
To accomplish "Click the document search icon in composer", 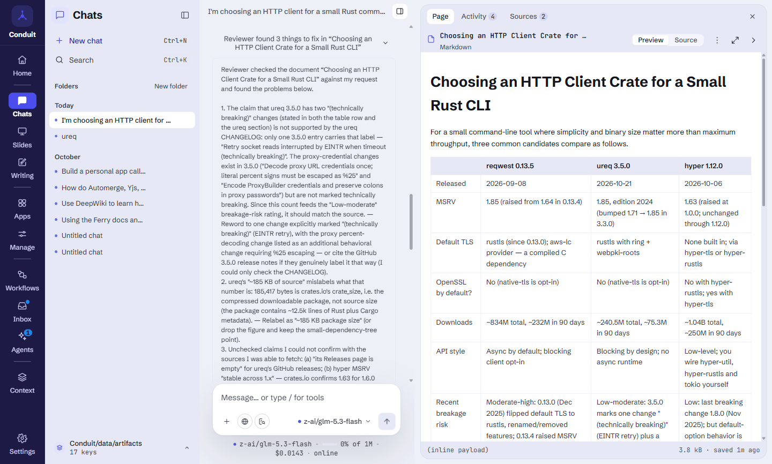I will 262,422.
